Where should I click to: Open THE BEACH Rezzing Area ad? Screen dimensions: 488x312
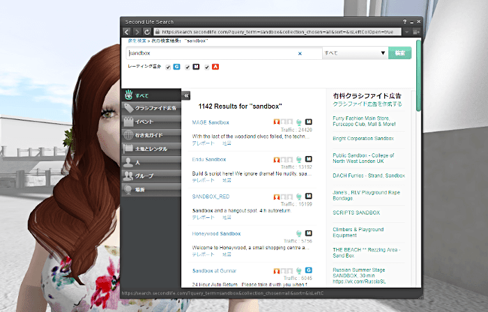click(366, 252)
